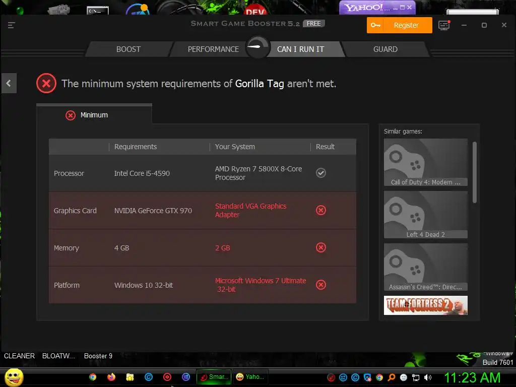Click 'AMD Ryzen 7 5800X 8-Core Processor' text
This screenshot has width=516, height=387.
click(x=259, y=173)
